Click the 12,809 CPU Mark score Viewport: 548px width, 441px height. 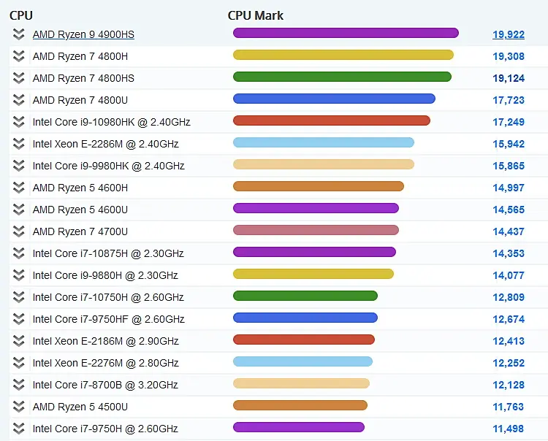point(509,297)
